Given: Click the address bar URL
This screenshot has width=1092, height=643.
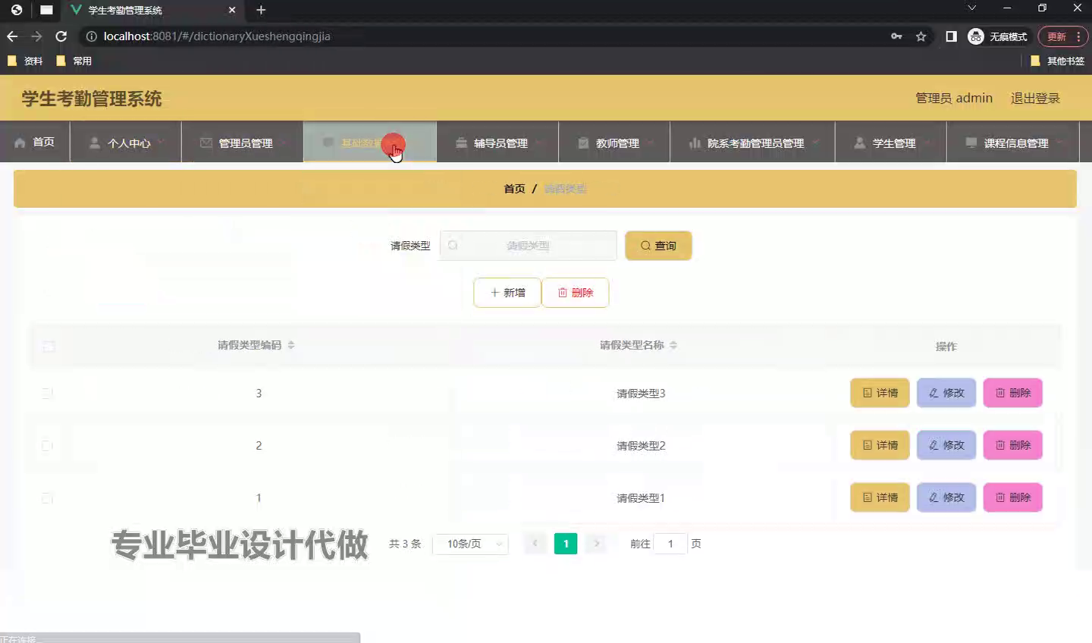Looking at the screenshot, I should click(217, 36).
